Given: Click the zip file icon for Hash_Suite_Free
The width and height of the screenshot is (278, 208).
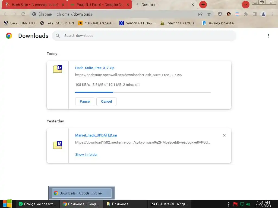Looking at the screenshot, I should click(x=58, y=69).
